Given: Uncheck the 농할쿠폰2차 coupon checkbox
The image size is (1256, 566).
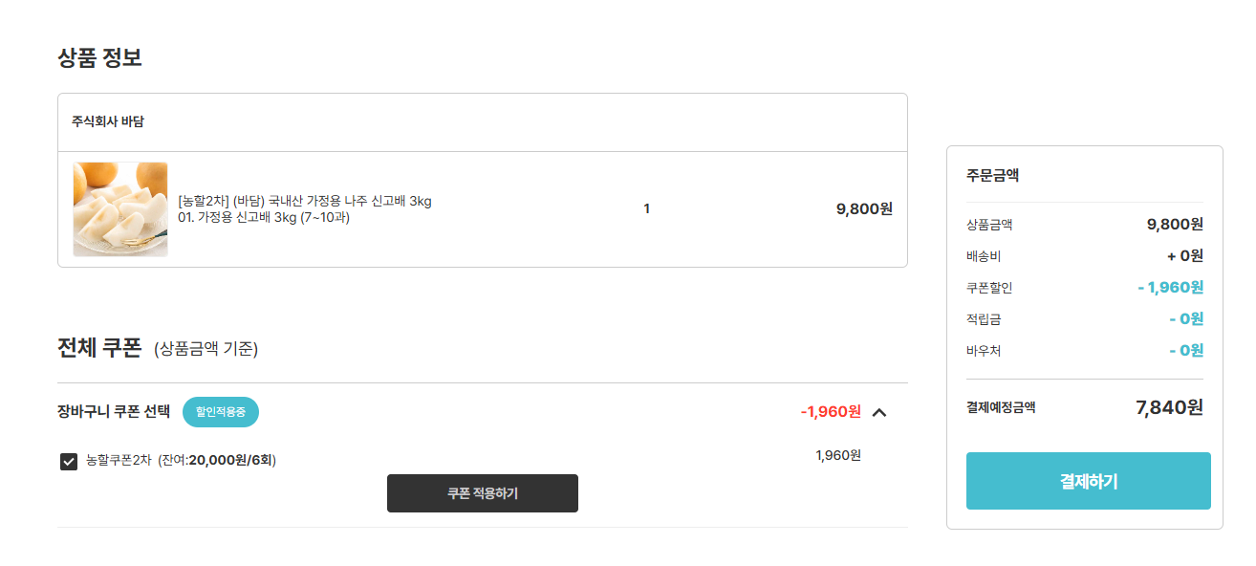Looking at the screenshot, I should point(69,462).
